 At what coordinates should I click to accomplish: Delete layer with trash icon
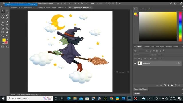(x=179, y=85)
